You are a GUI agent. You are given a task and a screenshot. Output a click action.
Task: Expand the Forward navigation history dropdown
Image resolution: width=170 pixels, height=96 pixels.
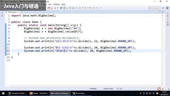101,8
